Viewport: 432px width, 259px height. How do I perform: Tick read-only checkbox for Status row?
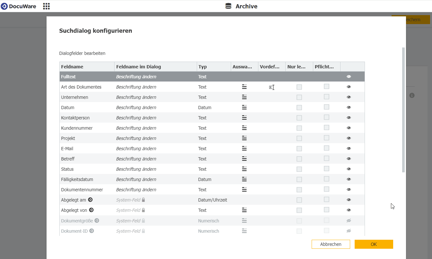coord(299,169)
